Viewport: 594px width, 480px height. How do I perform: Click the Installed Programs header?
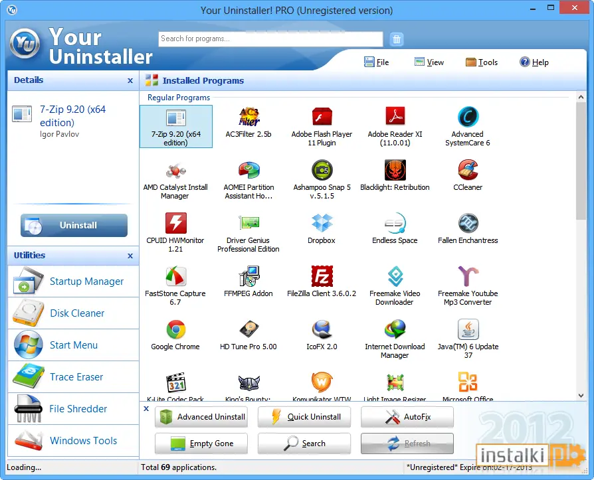point(203,80)
